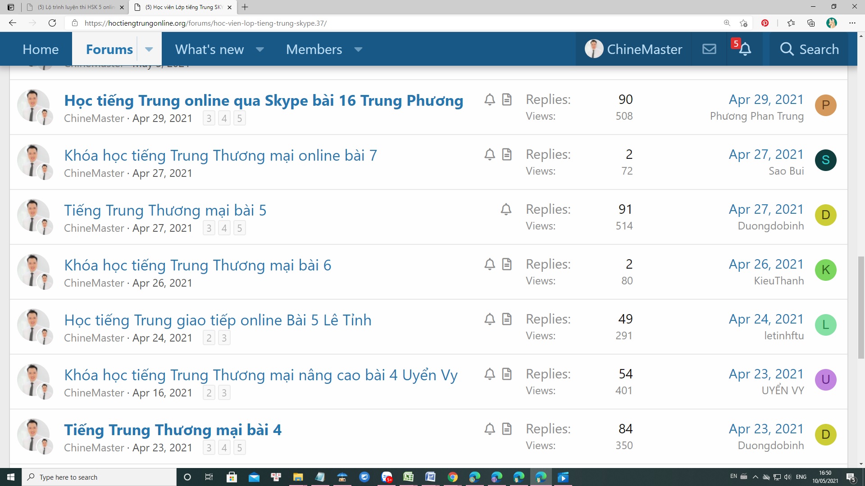This screenshot has width=865, height=486.
Task: Go to page 5 of Skype bài 16 thread
Action: pyautogui.click(x=239, y=118)
